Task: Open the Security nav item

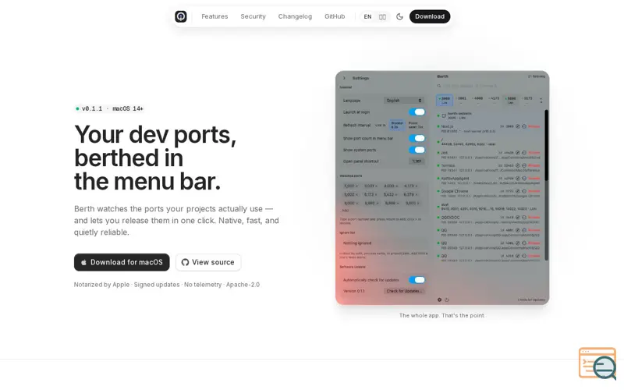Action: (x=253, y=16)
